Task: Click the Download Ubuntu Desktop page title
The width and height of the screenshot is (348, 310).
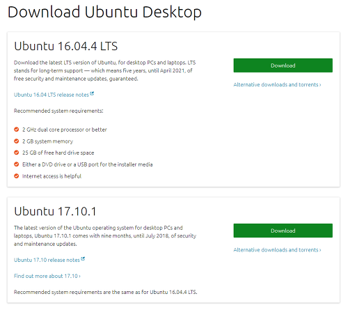Action: pyautogui.click(x=104, y=12)
